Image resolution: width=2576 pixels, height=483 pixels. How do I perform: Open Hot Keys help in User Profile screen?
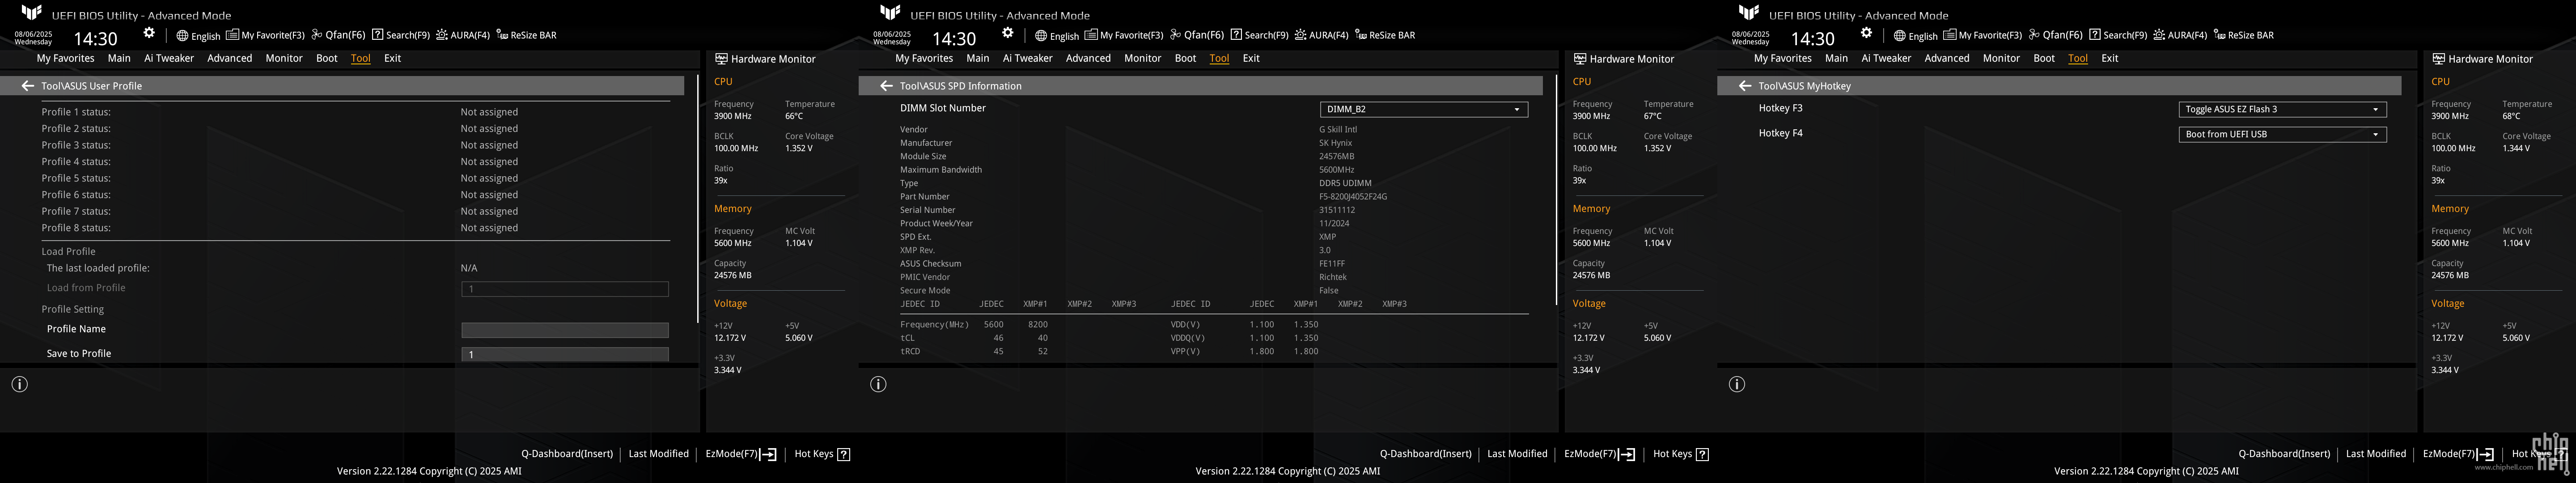click(x=822, y=454)
